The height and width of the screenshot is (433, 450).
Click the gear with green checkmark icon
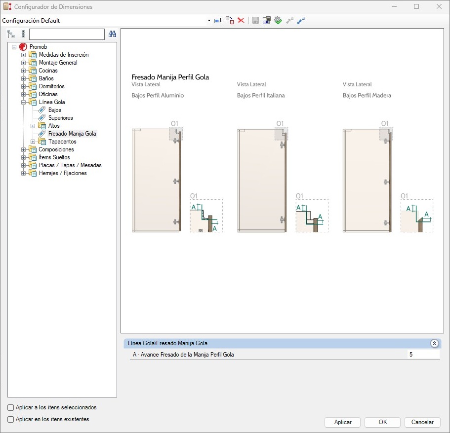pyautogui.click(x=278, y=20)
